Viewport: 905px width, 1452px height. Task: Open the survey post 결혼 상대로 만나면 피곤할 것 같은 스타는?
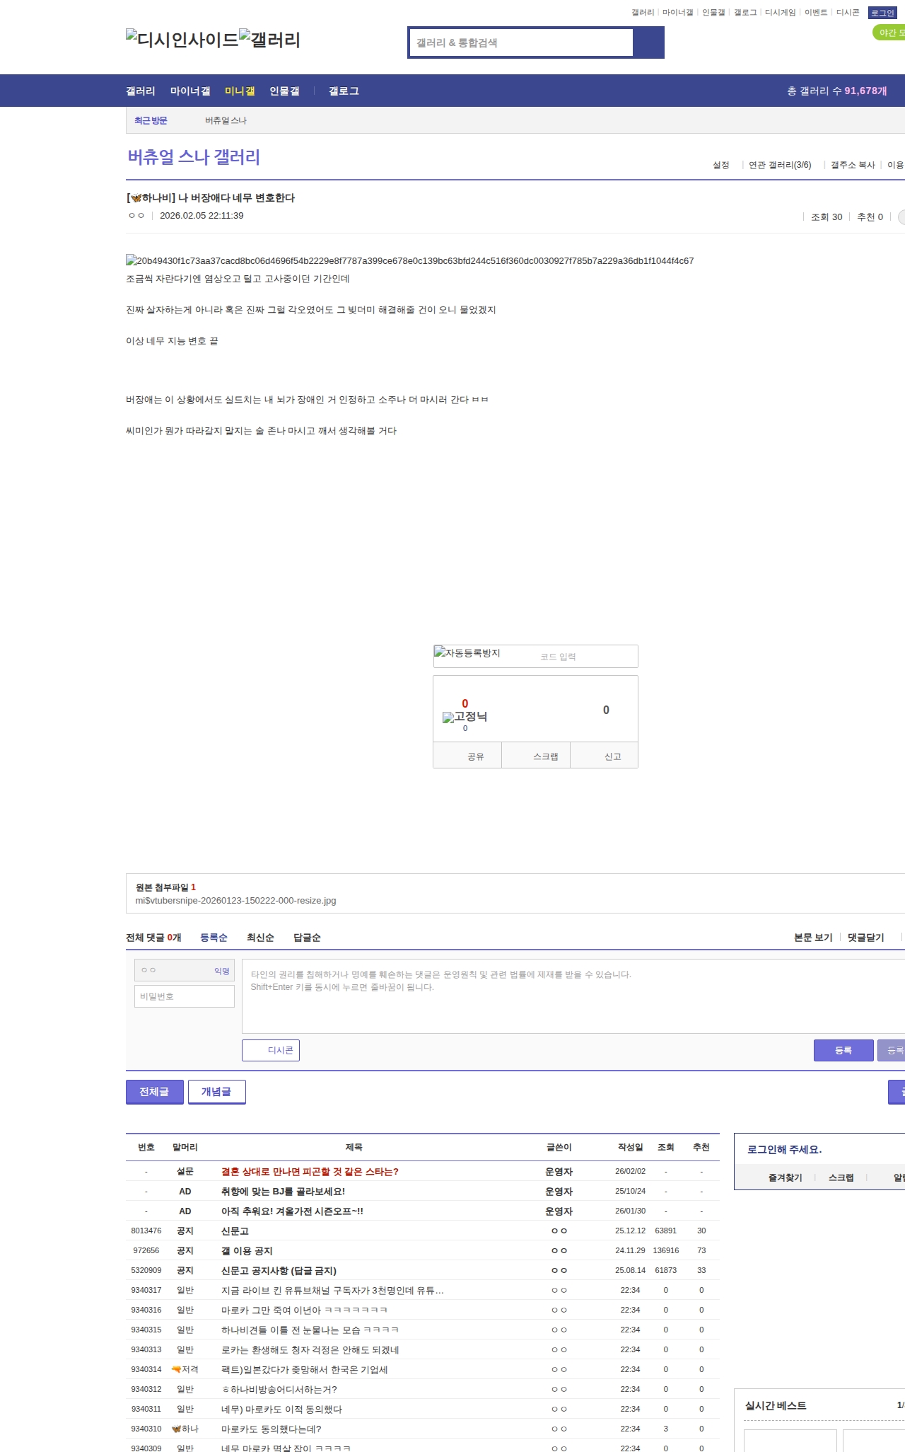click(x=310, y=1172)
